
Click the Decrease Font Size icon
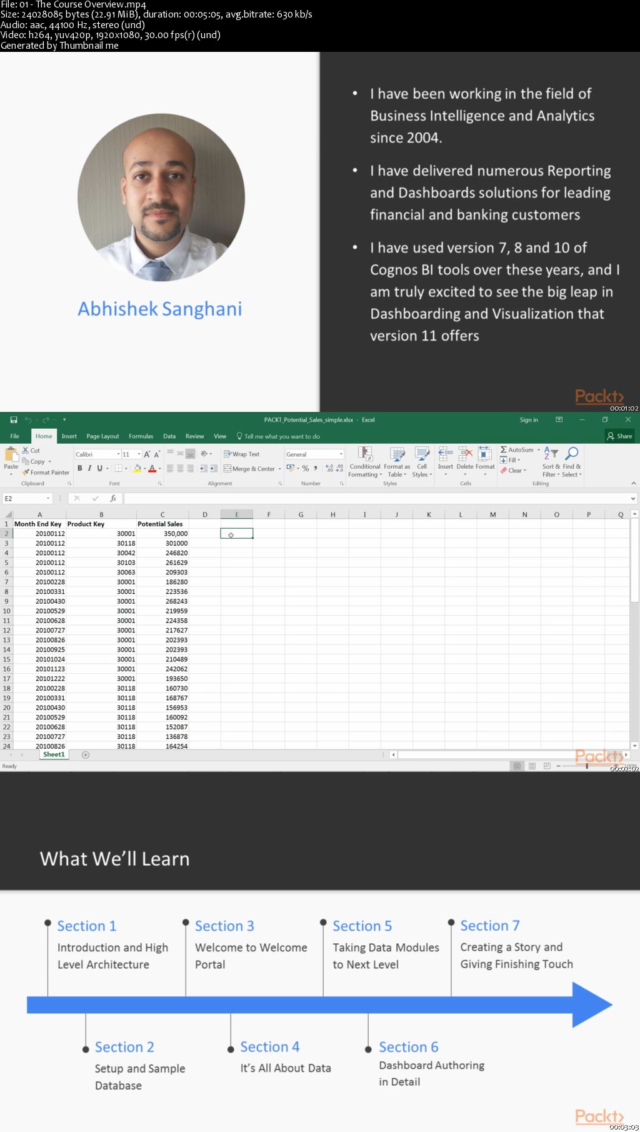(157, 454)
